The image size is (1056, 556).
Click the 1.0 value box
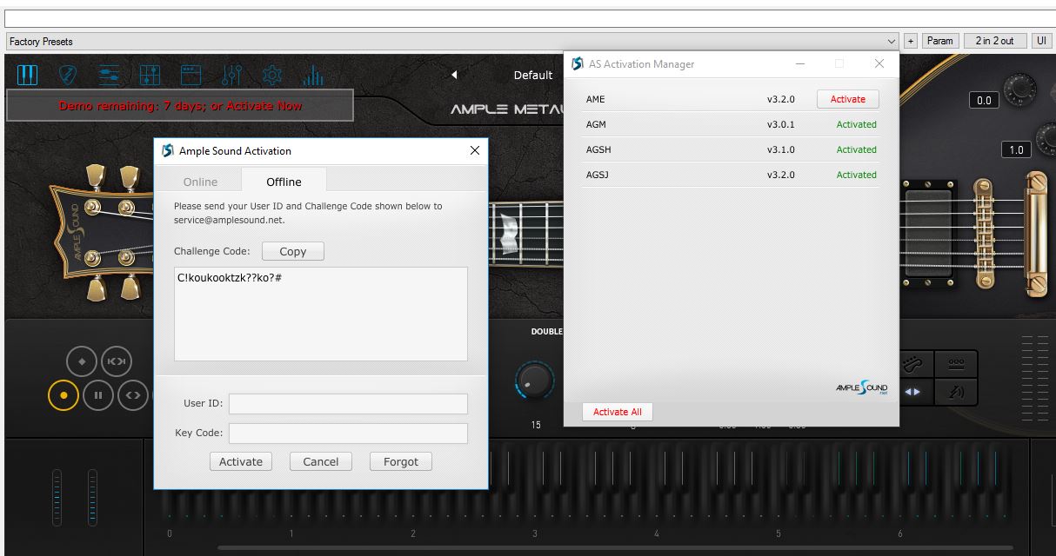(1016, 149)
